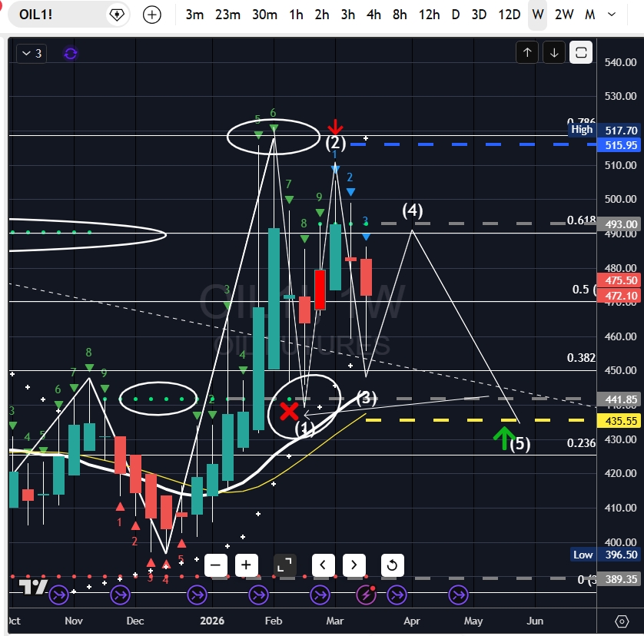Open chart settings gear in corner
The image size is (644, 636).
(x=622, y=621)
